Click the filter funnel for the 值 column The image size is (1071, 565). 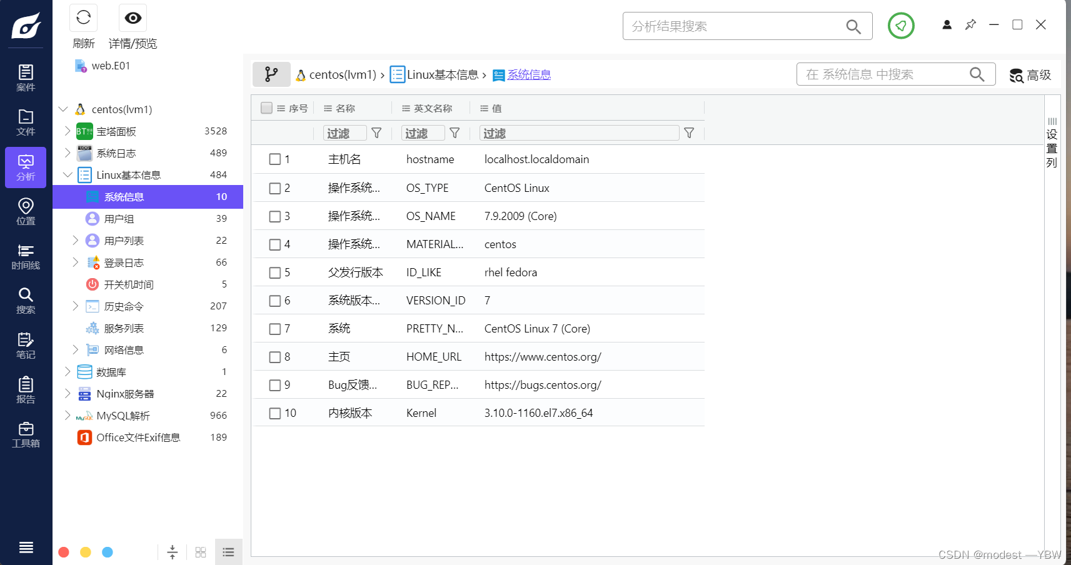689,133
